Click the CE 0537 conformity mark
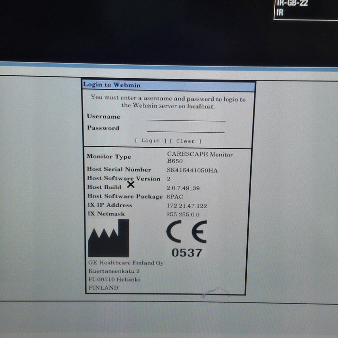Screen dimensions: 338x338 [187, 239]
